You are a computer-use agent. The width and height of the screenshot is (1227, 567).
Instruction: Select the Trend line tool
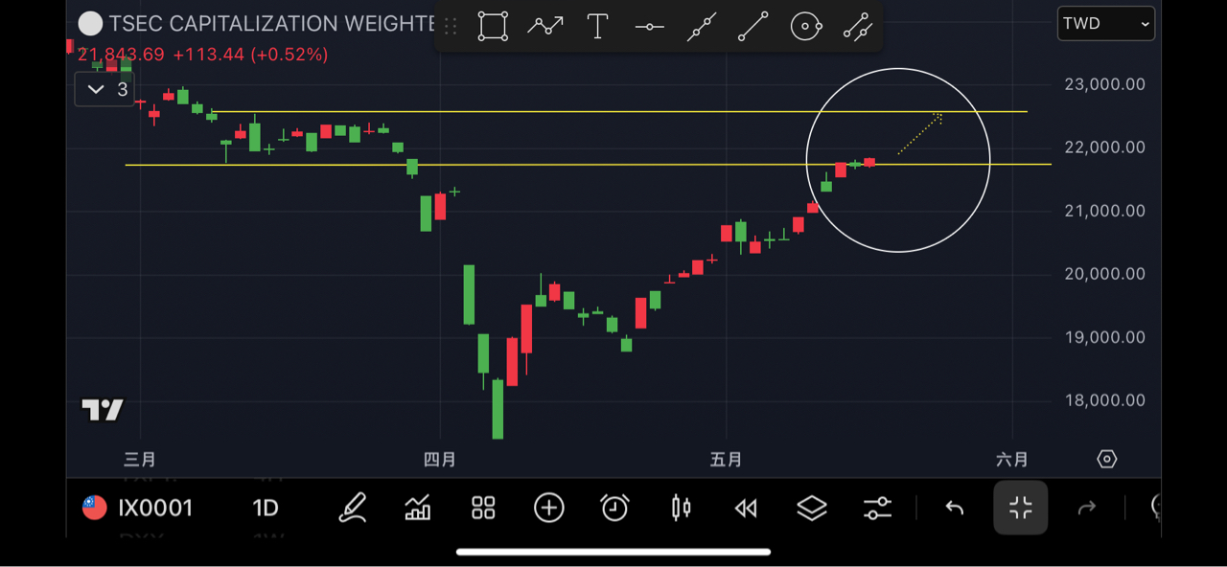pyautogui.click(x=753, y=27)
